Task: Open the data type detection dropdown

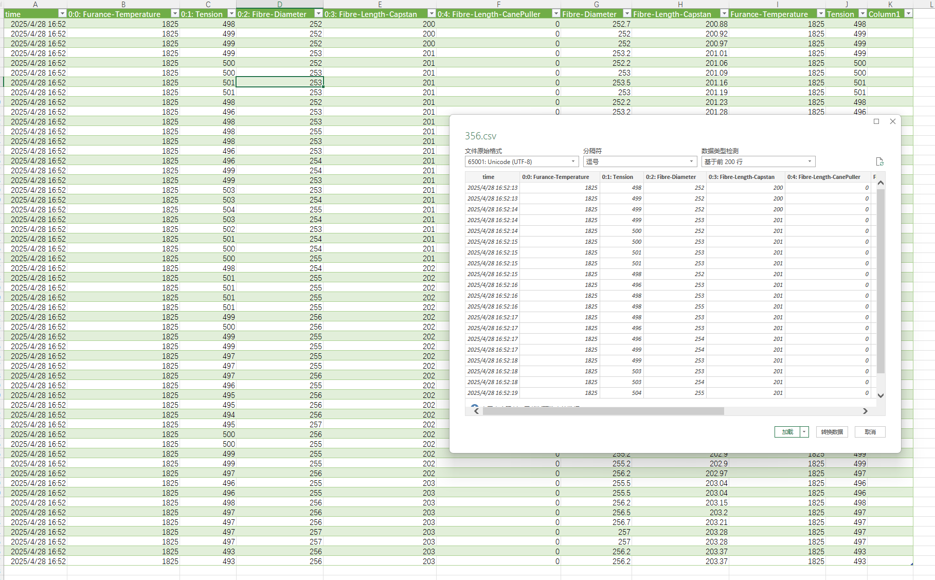Action: click(x=758, y=161)
